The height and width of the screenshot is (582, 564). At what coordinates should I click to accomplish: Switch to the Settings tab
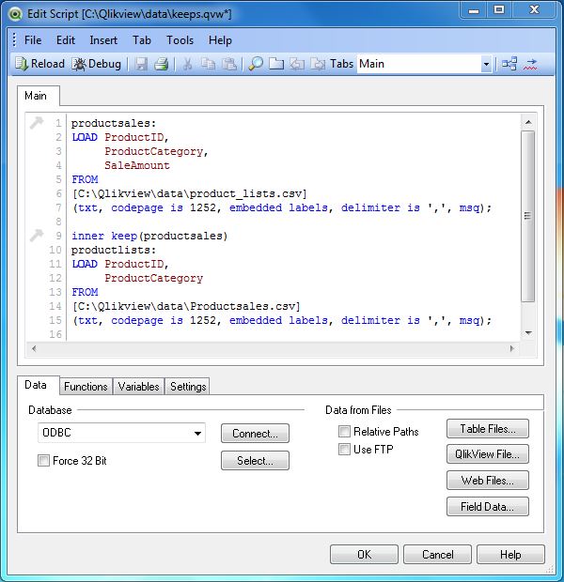pos(188,387)
